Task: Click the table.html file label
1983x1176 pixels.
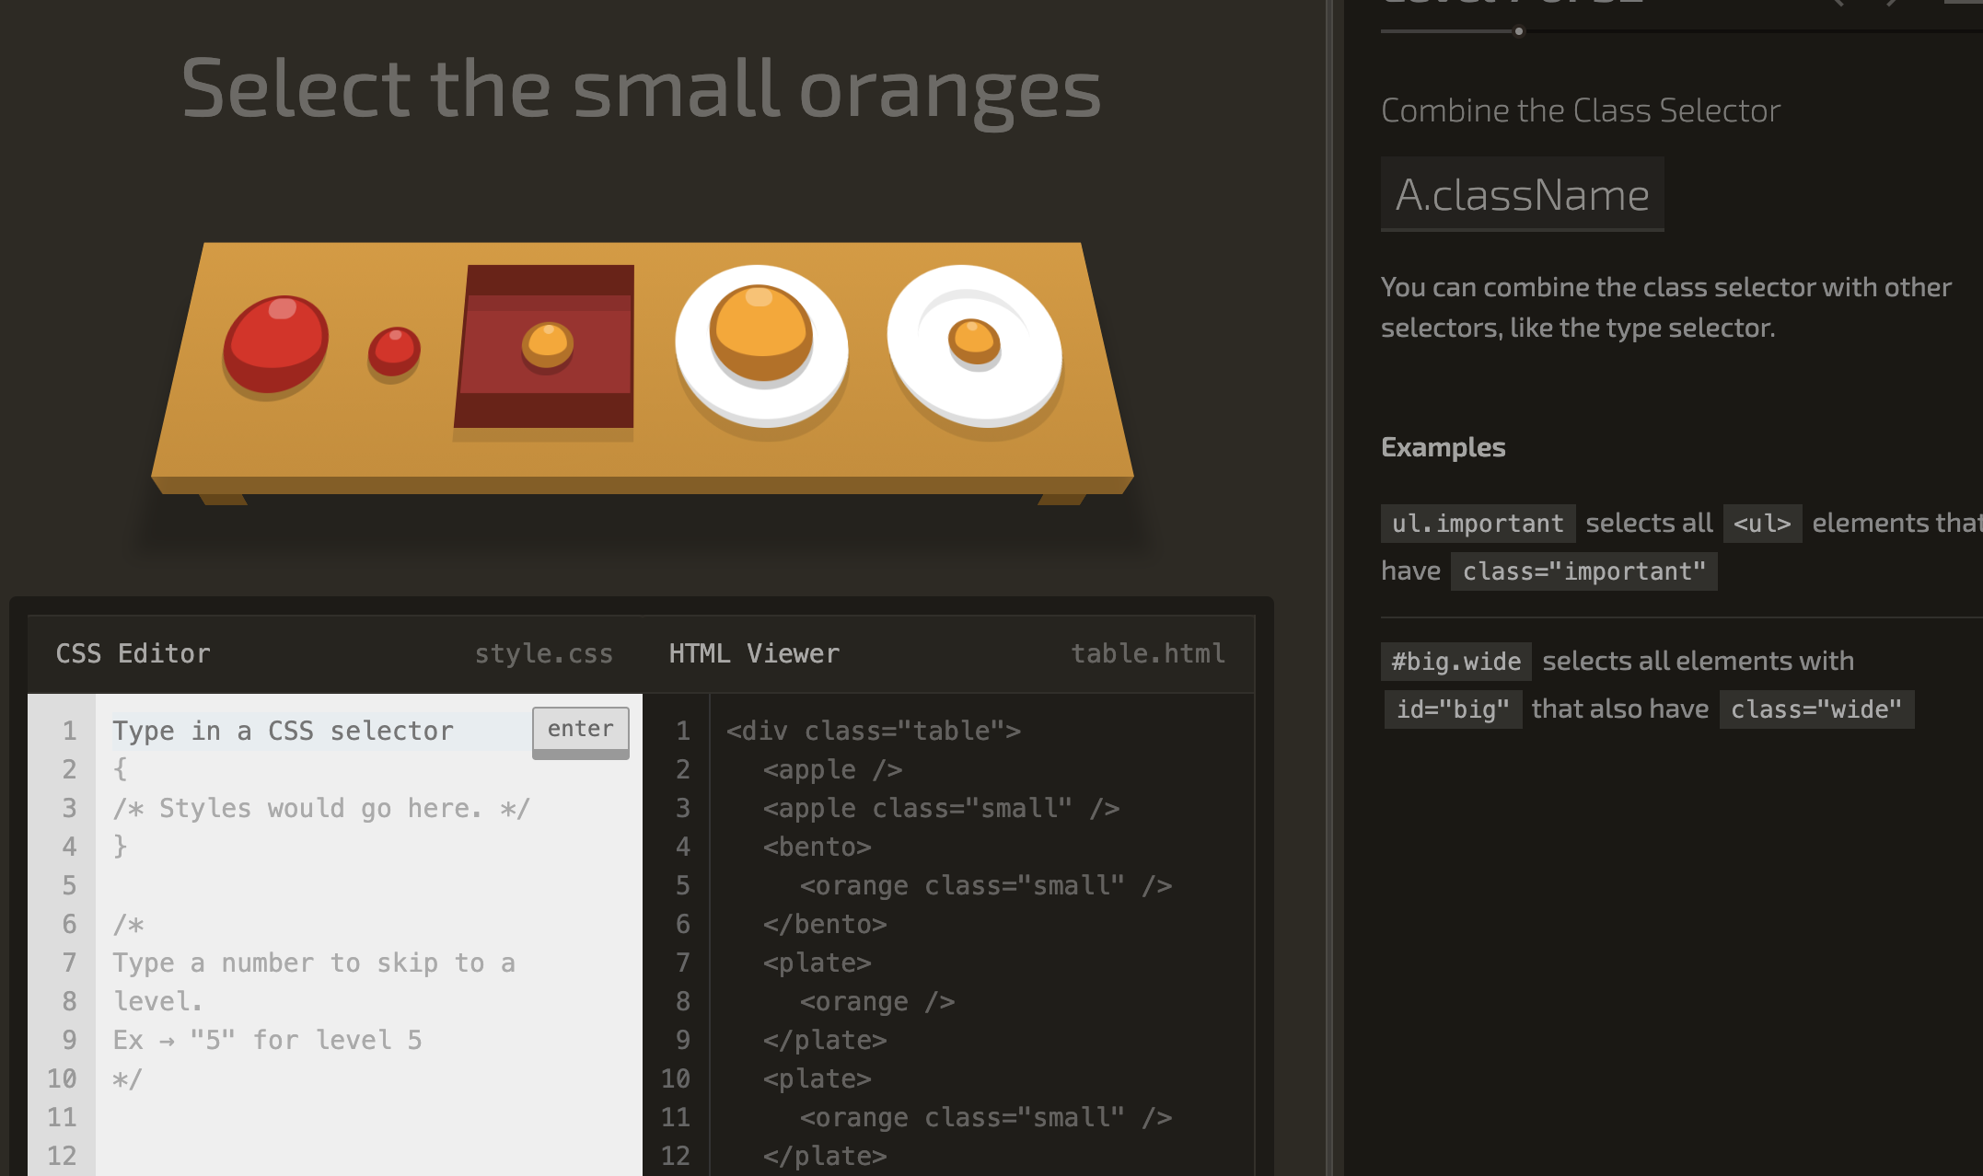Action: click(1147, 653)
